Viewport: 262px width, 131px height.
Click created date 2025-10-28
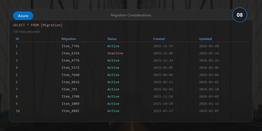tap(163, 103)
